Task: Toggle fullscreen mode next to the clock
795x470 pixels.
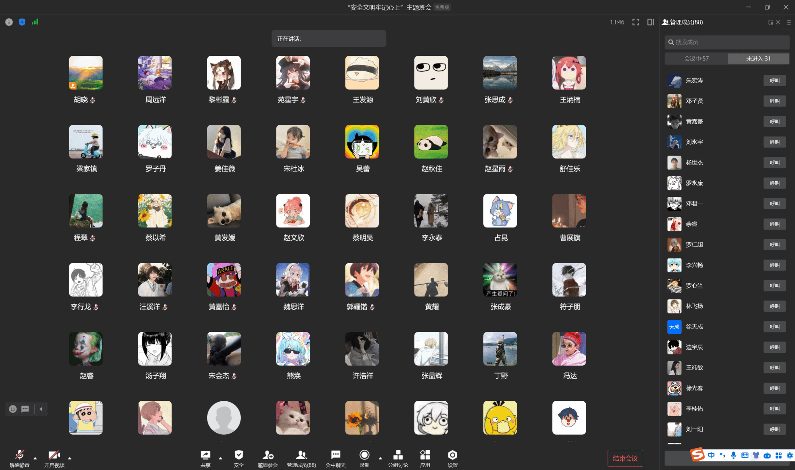Action: (635, 22)
